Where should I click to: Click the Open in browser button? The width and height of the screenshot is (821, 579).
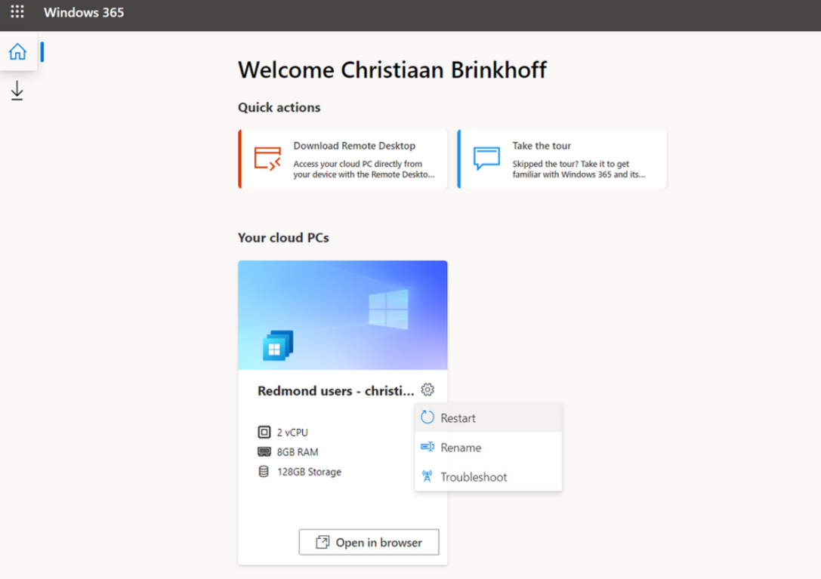[369, 542]
